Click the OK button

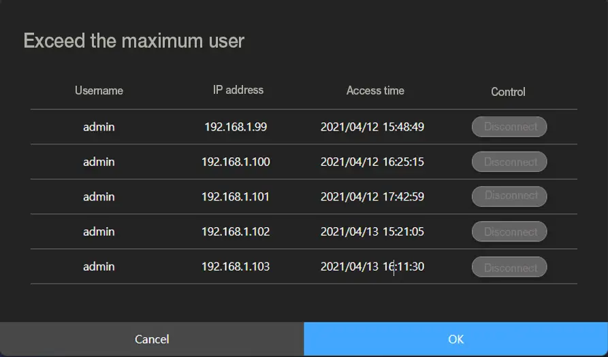pyautogui.click(x=455, y=339)
